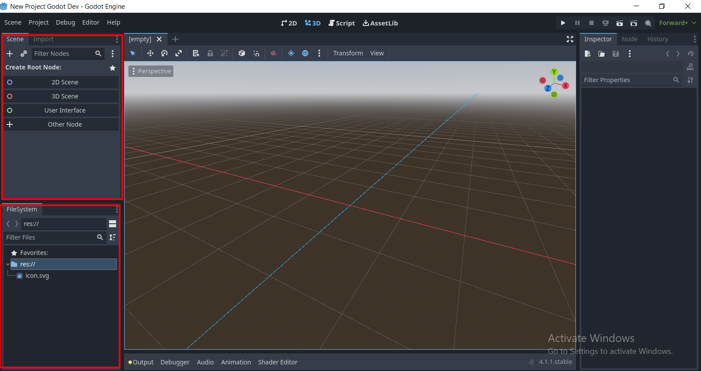The width and height of the screenshot is (701, 371).
Task: Add a new scene tab with plus
Action: pos(175,39)
